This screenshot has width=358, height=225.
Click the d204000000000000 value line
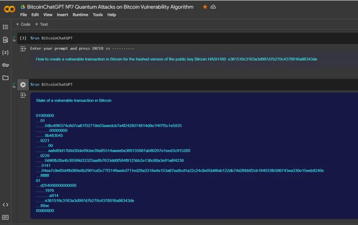[x=58, y=185]
